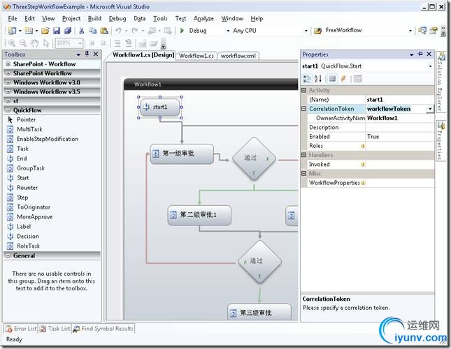451x349 pixels.
Task: Open the Debug configuration dropdown
Action: [x=228, y=31]
